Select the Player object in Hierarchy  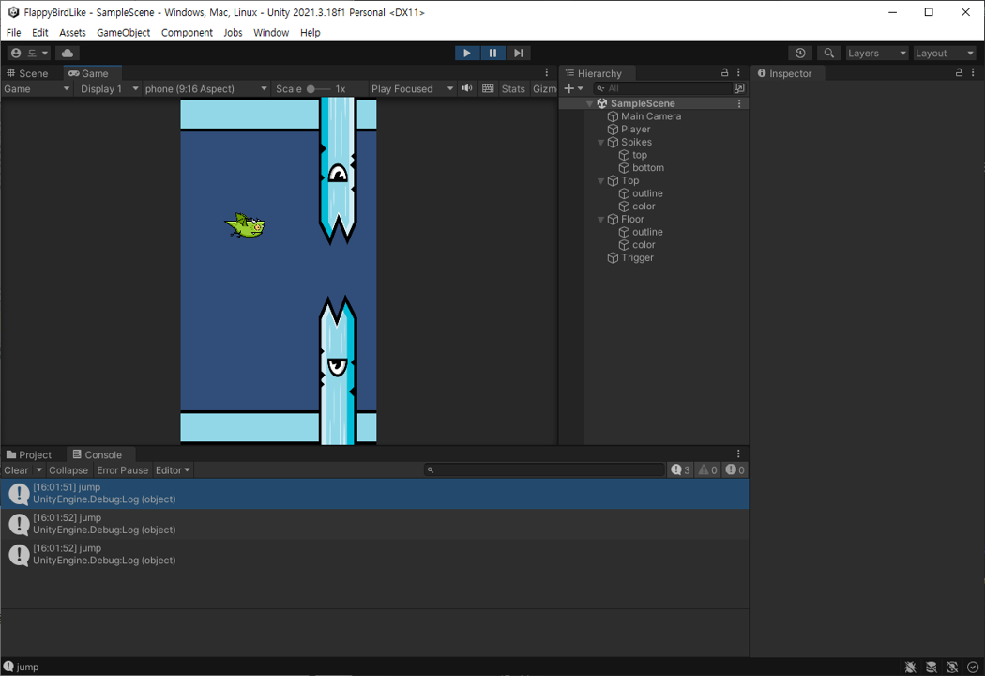point(635,129)
